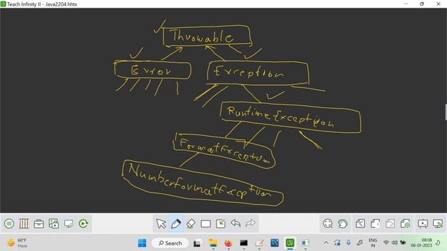Click the Teach Infinity taskbar icon

(290, 243)
